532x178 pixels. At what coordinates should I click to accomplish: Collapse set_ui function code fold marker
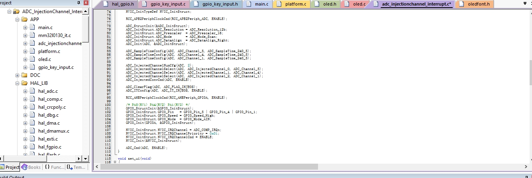pos(114,162)
